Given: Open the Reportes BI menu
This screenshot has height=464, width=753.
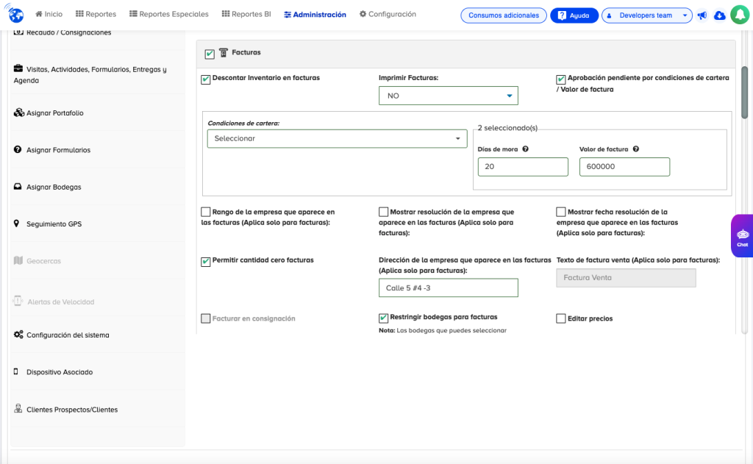Looking at the screenshot, I should (246, 14).
